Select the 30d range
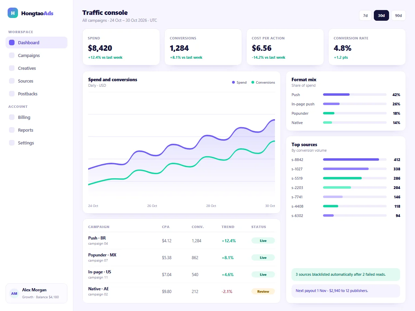 381,16
